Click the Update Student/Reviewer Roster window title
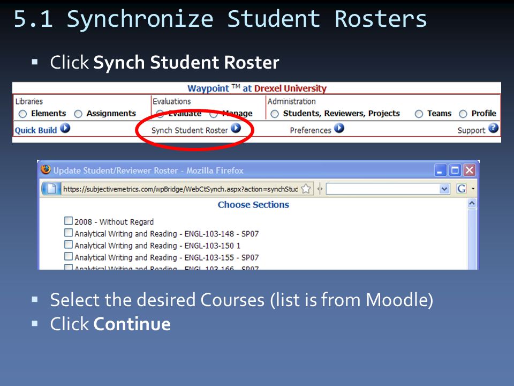 click(148, 170)
